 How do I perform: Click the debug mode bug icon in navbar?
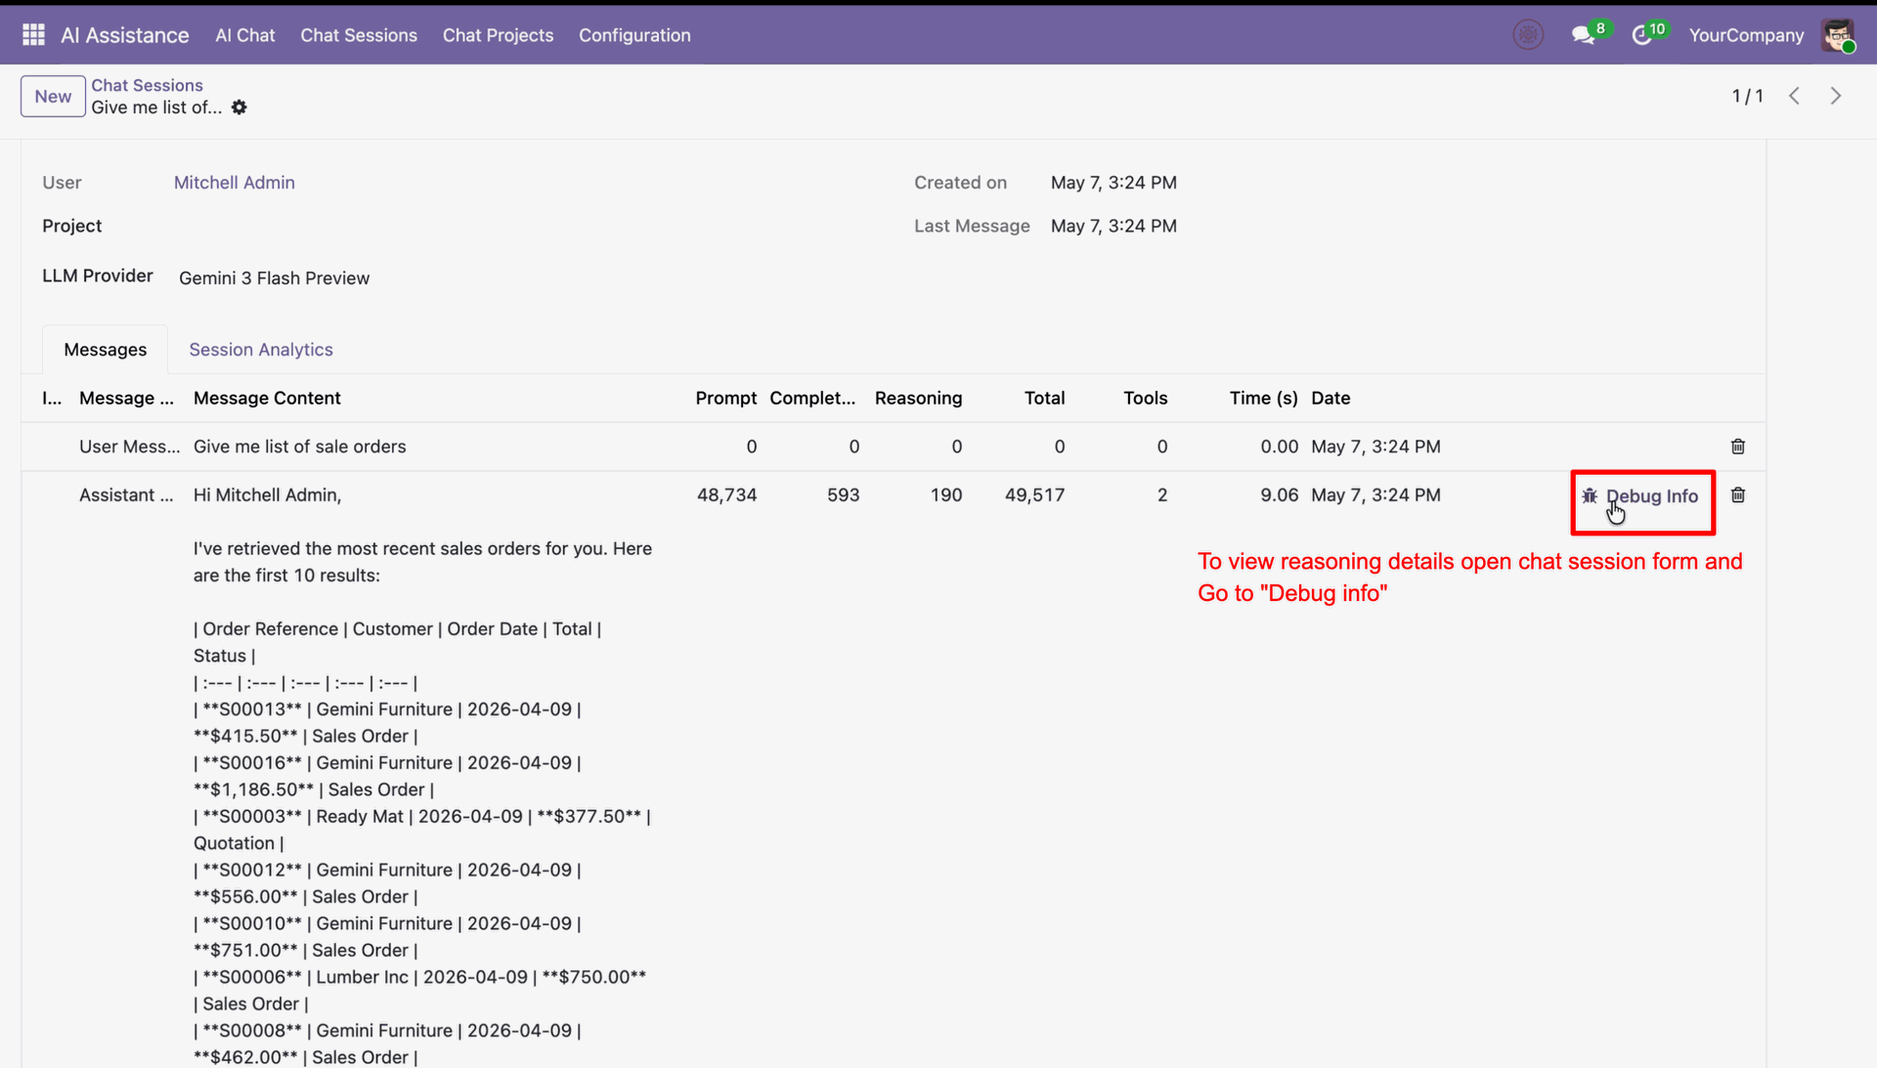click(x=1528, y=35)
